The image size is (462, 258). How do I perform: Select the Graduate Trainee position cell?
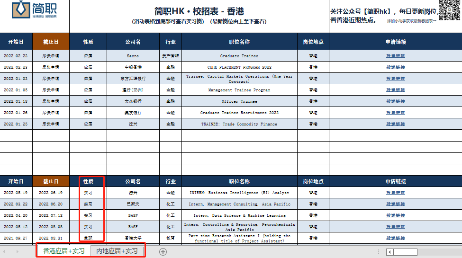click(x=239, y=56)
